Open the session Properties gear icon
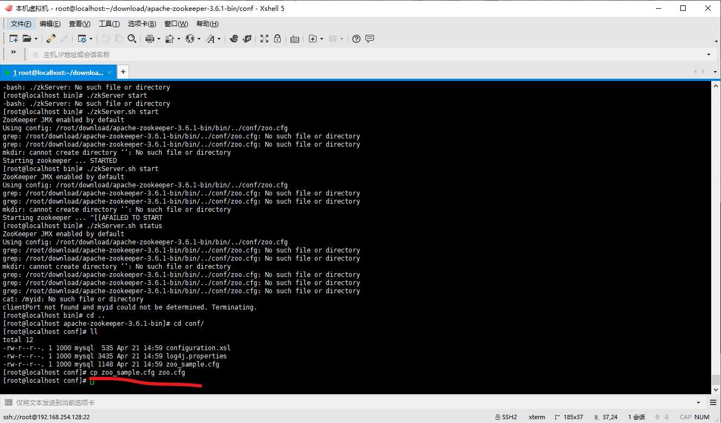Viewport: 721px width, 423px height. tap(82, 39)
